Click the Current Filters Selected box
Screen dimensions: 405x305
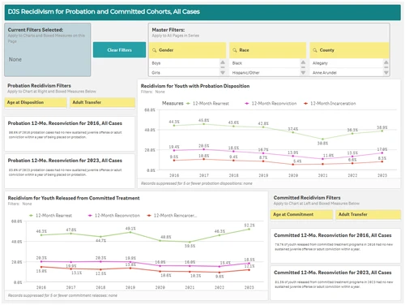pos(48,49)
